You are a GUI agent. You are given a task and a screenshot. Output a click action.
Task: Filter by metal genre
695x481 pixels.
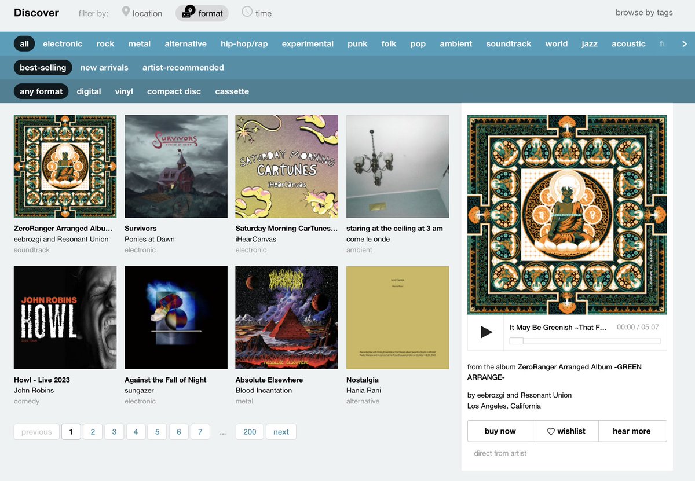point(140,43)
